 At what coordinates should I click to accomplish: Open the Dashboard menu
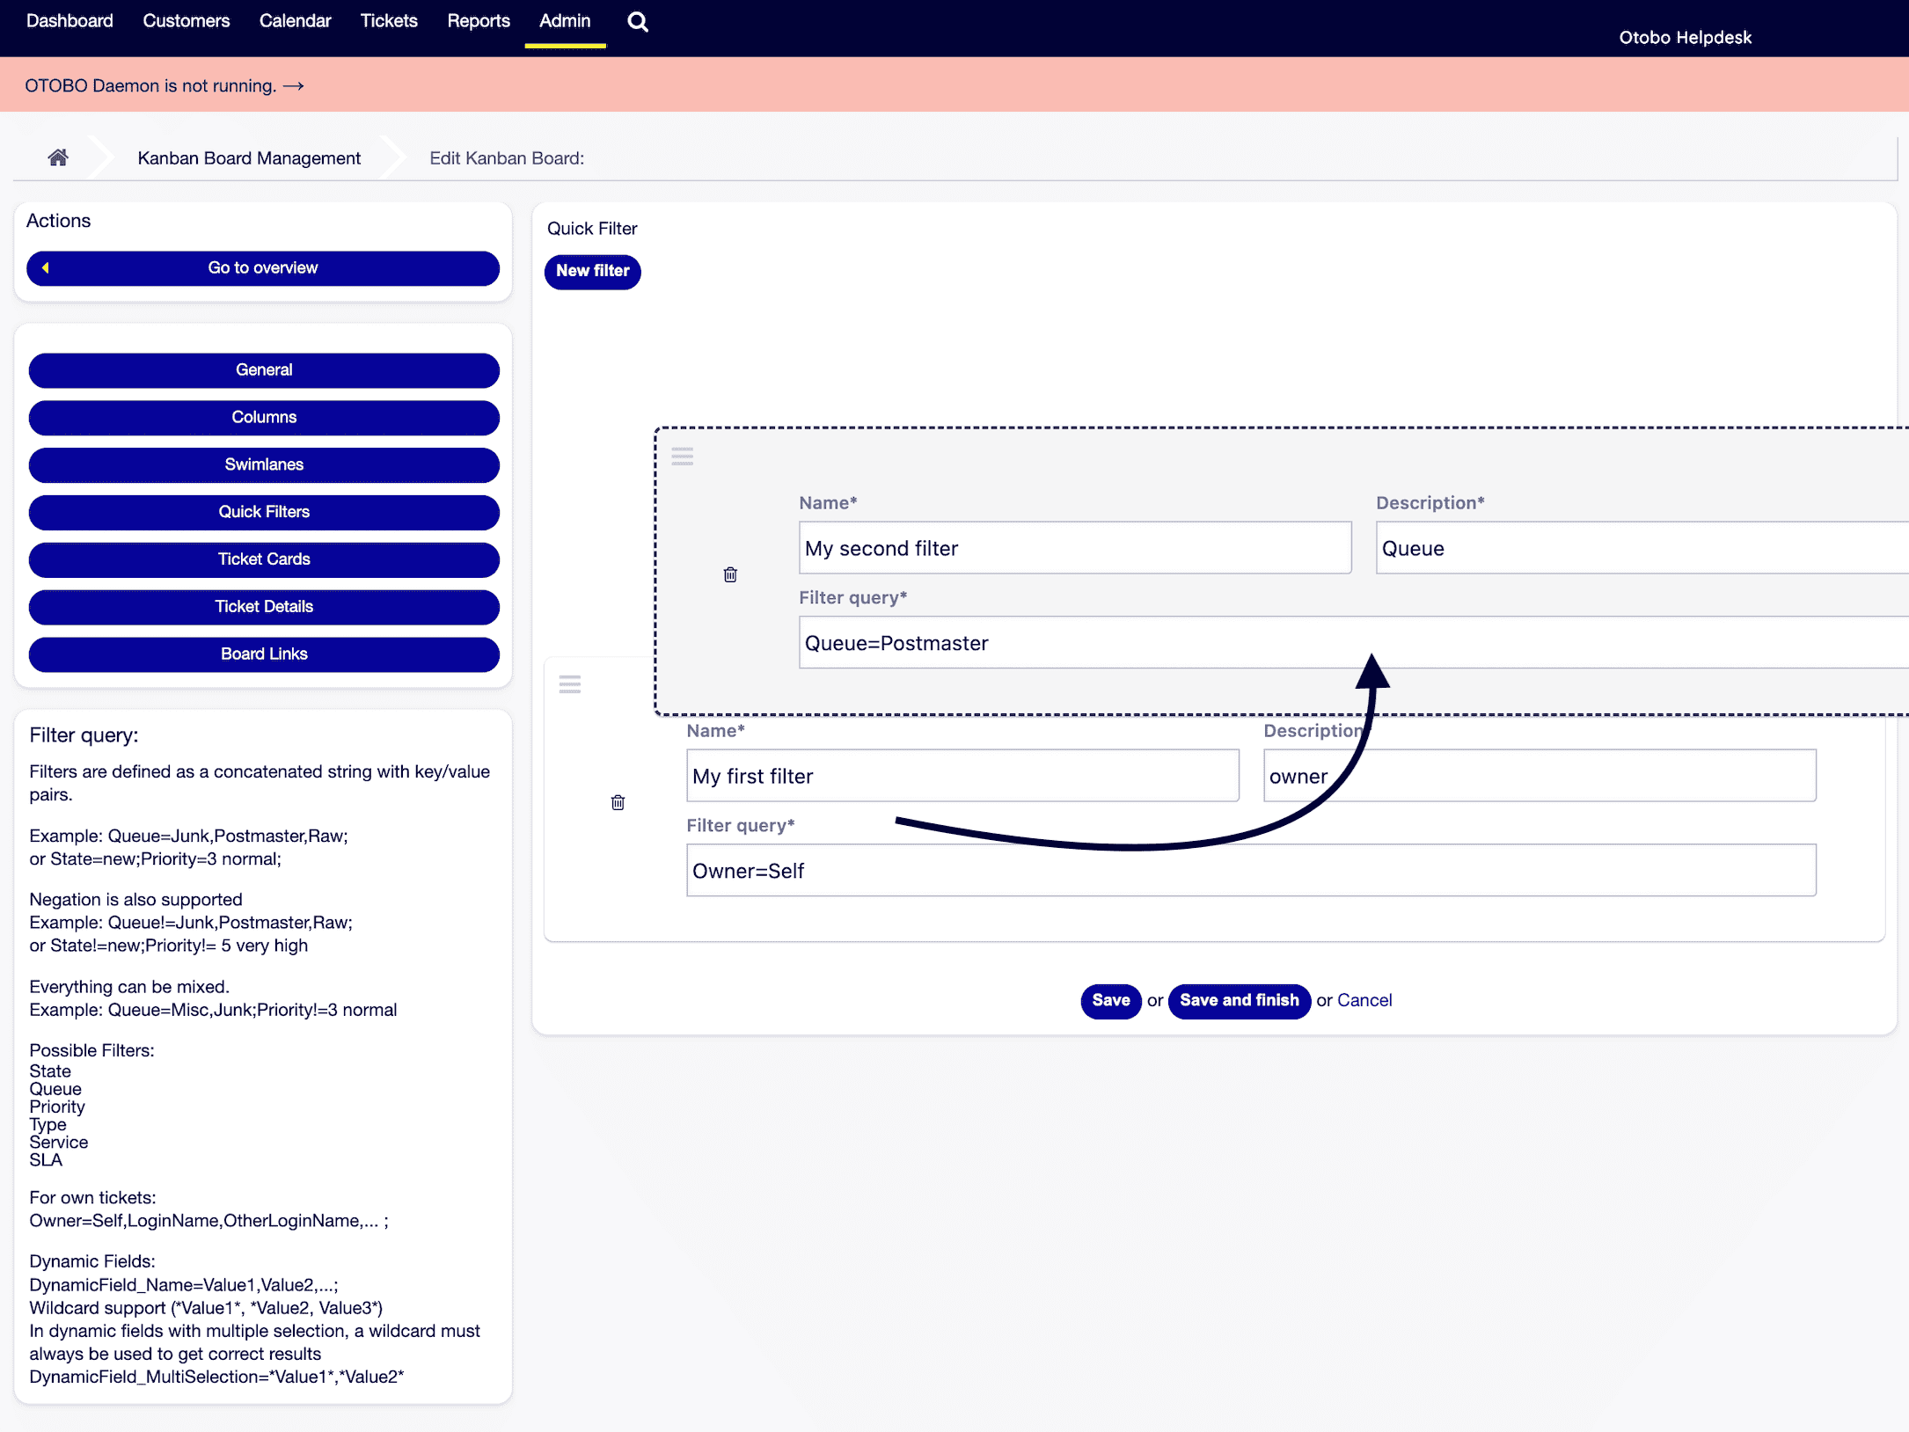point(69,21)
